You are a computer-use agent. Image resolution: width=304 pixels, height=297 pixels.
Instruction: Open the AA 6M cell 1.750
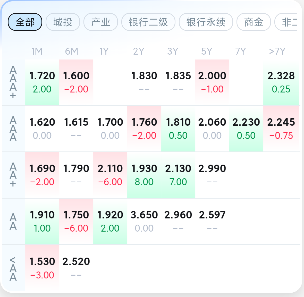click(76, 221)
